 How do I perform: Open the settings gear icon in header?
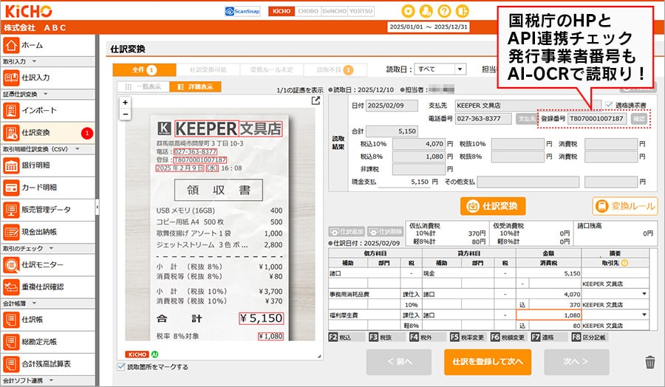click(408, 11)
